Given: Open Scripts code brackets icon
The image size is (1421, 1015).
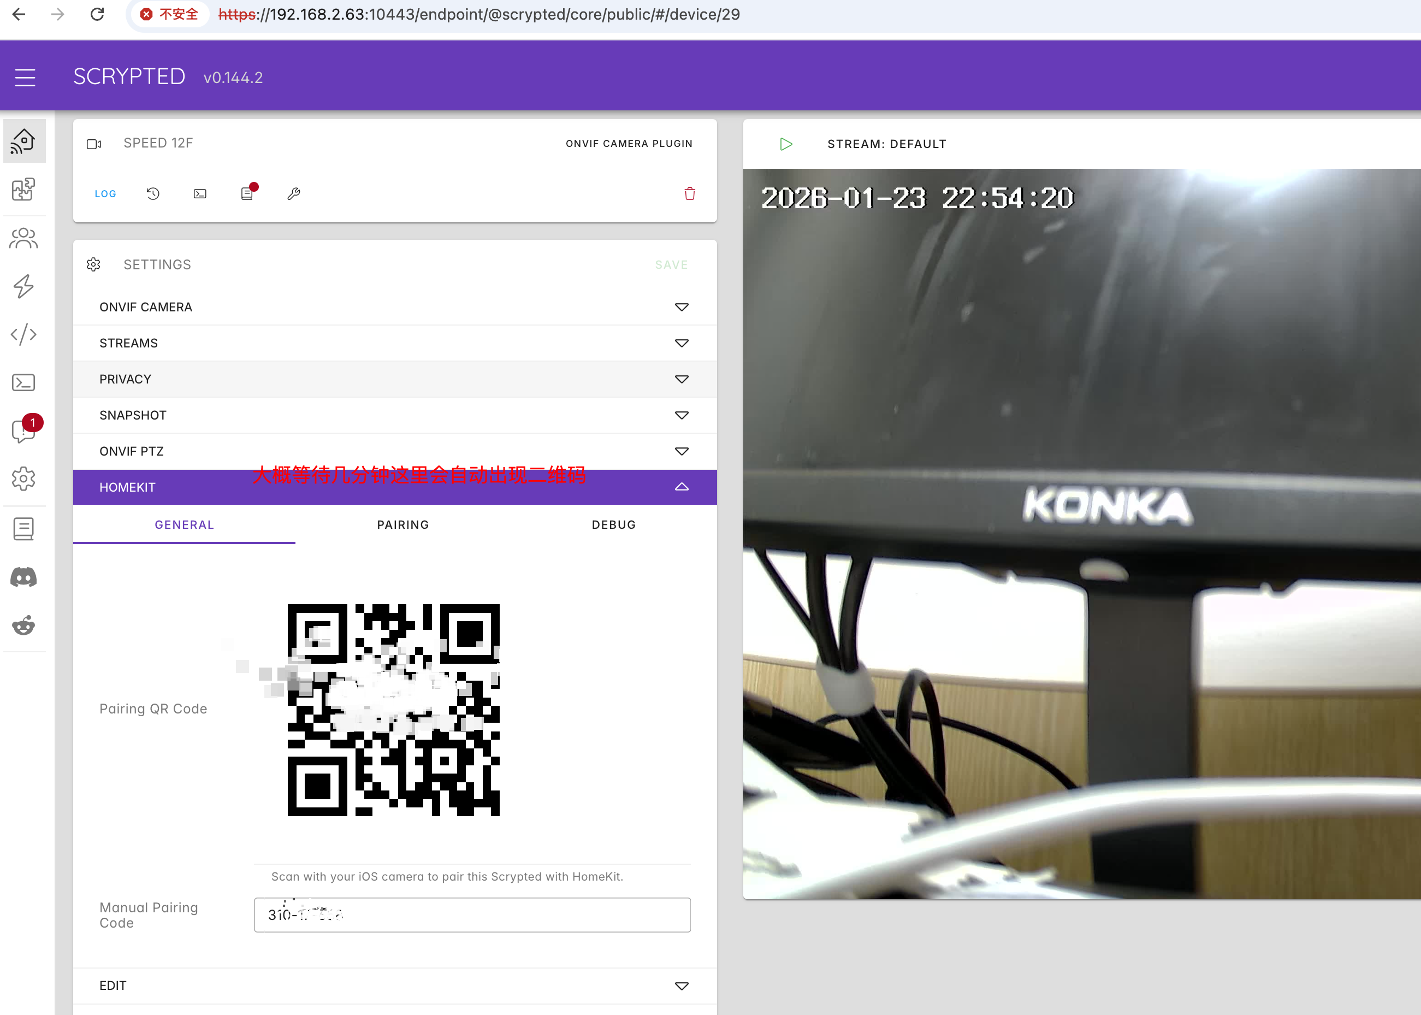Looking at the screenshot, I should click(x=23, y=334).
